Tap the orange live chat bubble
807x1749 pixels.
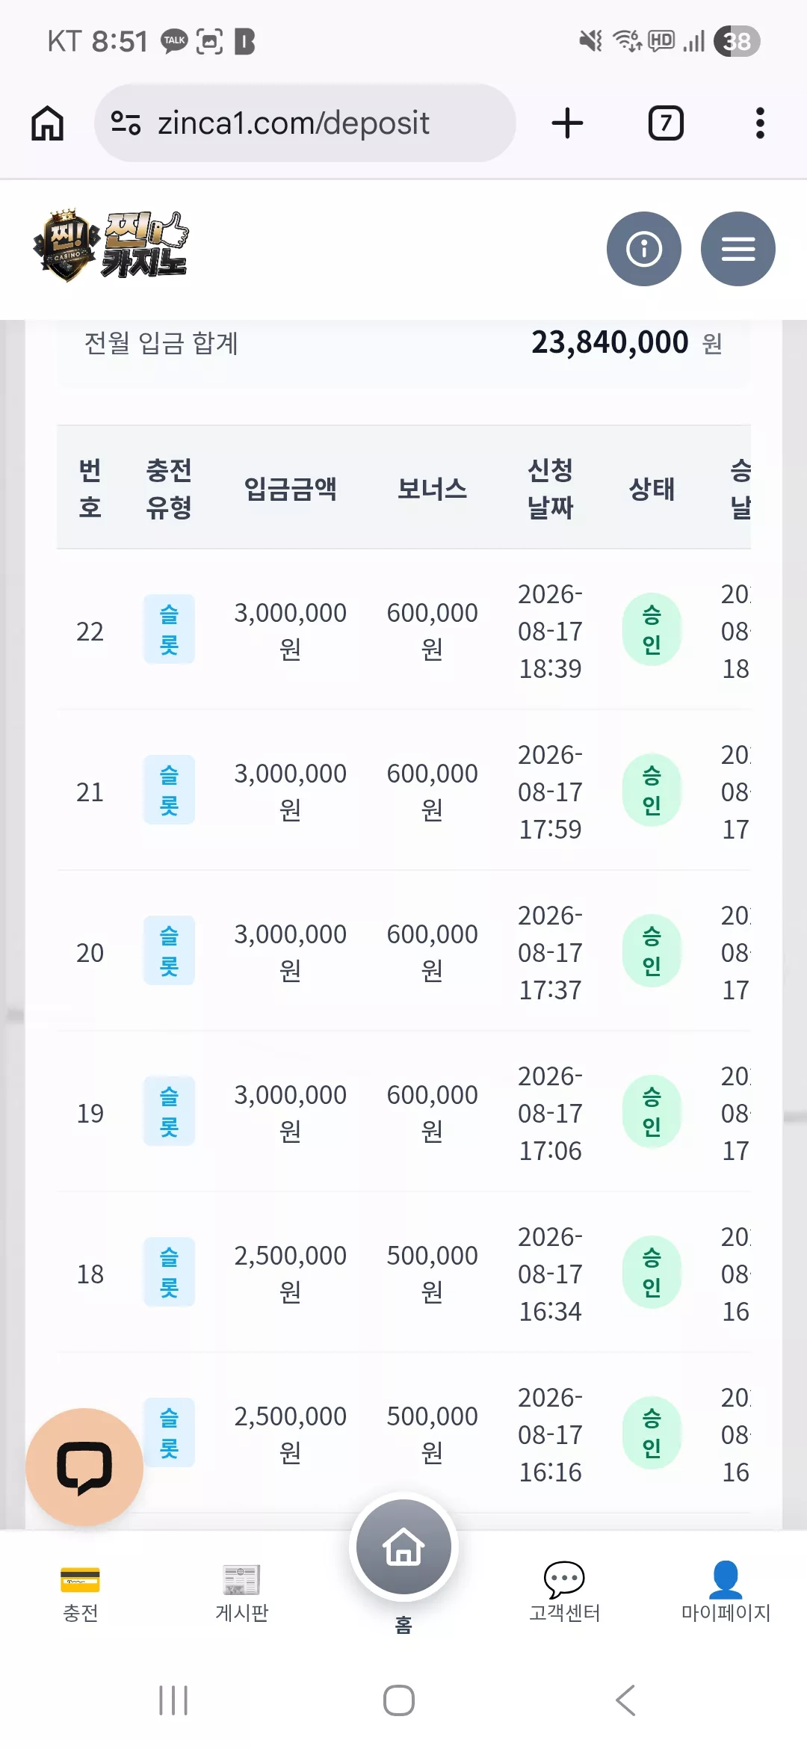pyautogui.click(x=84, y=1467)
